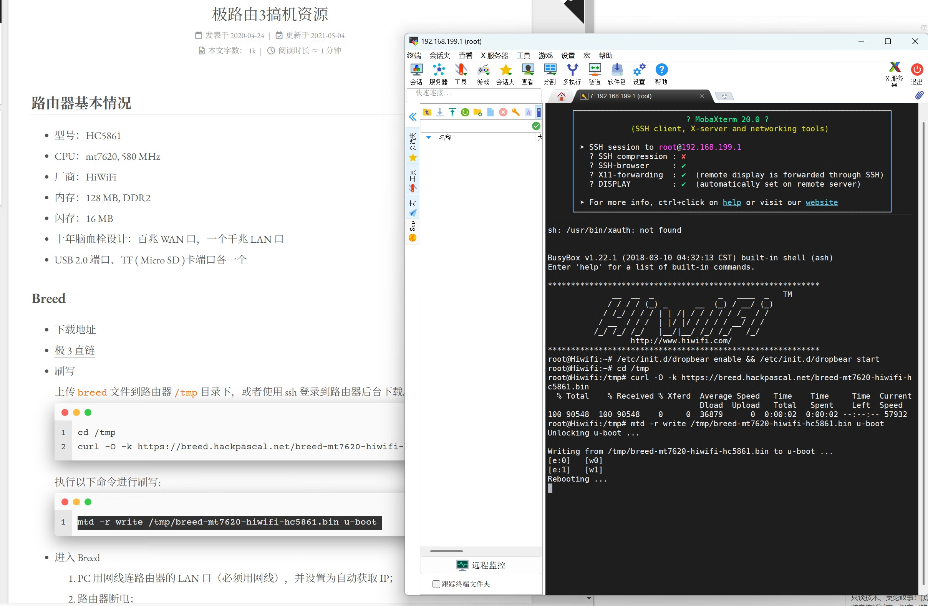Click the X 服务器 icon at top right
This screenshot has height=606, width=928.
click(x=894, y=74)
